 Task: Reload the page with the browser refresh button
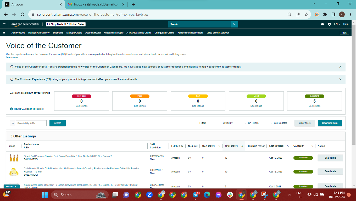click(23, 15)
